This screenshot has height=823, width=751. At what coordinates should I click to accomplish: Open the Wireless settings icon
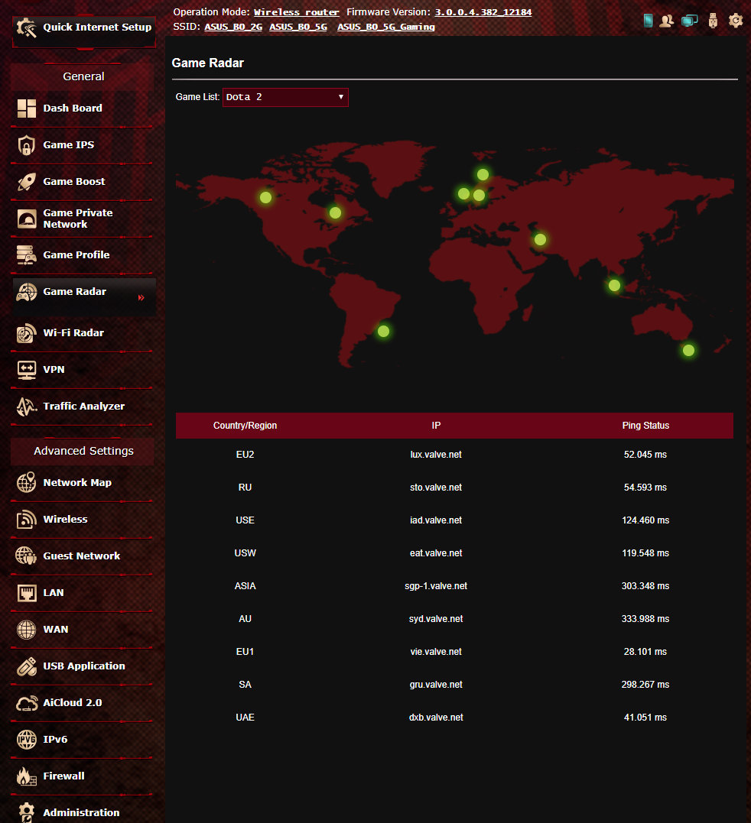click(x=26, y=520)
